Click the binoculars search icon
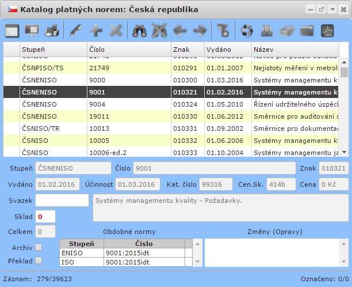The width and height of the screenshot is (352, 287). pyautogui.click(x=139, y=31)
